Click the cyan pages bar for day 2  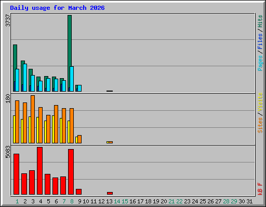click(25, 78)
